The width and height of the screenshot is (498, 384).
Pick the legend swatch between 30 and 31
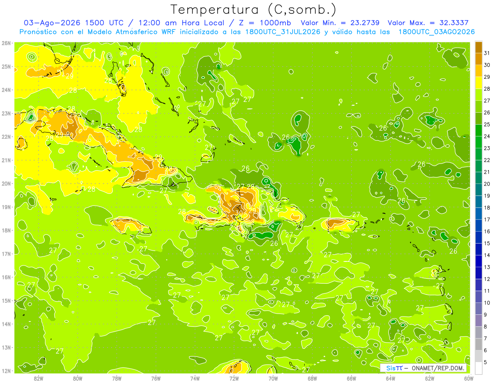click(x=478, y=59)
